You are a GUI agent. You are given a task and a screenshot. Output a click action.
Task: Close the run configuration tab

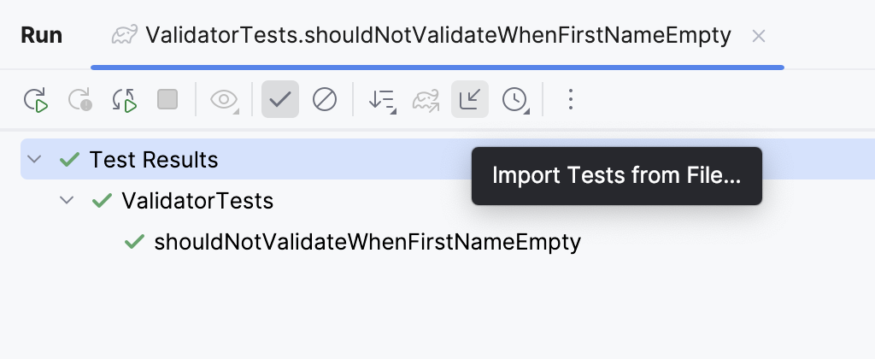(758, 36)
